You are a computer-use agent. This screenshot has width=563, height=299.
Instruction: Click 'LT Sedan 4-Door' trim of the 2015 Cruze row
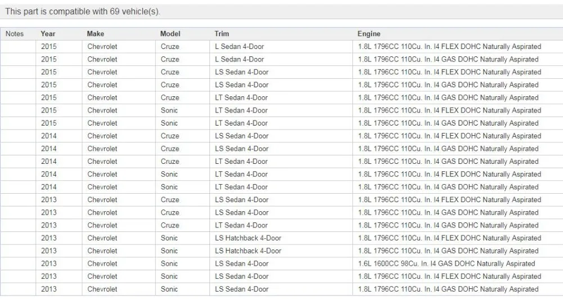(242, 97)
